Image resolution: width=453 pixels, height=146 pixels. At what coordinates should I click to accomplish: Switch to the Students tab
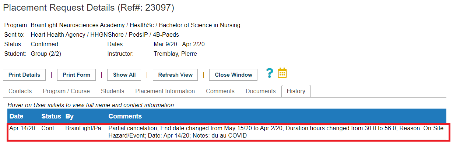click(112, 91)
